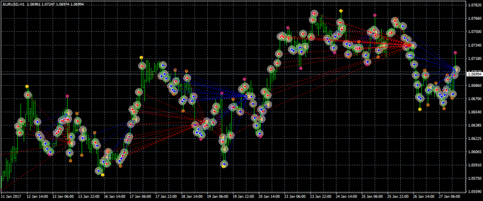The height and width of the screenshot is (201, 483).
Task: Click the leftmost yellow marker near 12 Jan
Action: point(27,86)
